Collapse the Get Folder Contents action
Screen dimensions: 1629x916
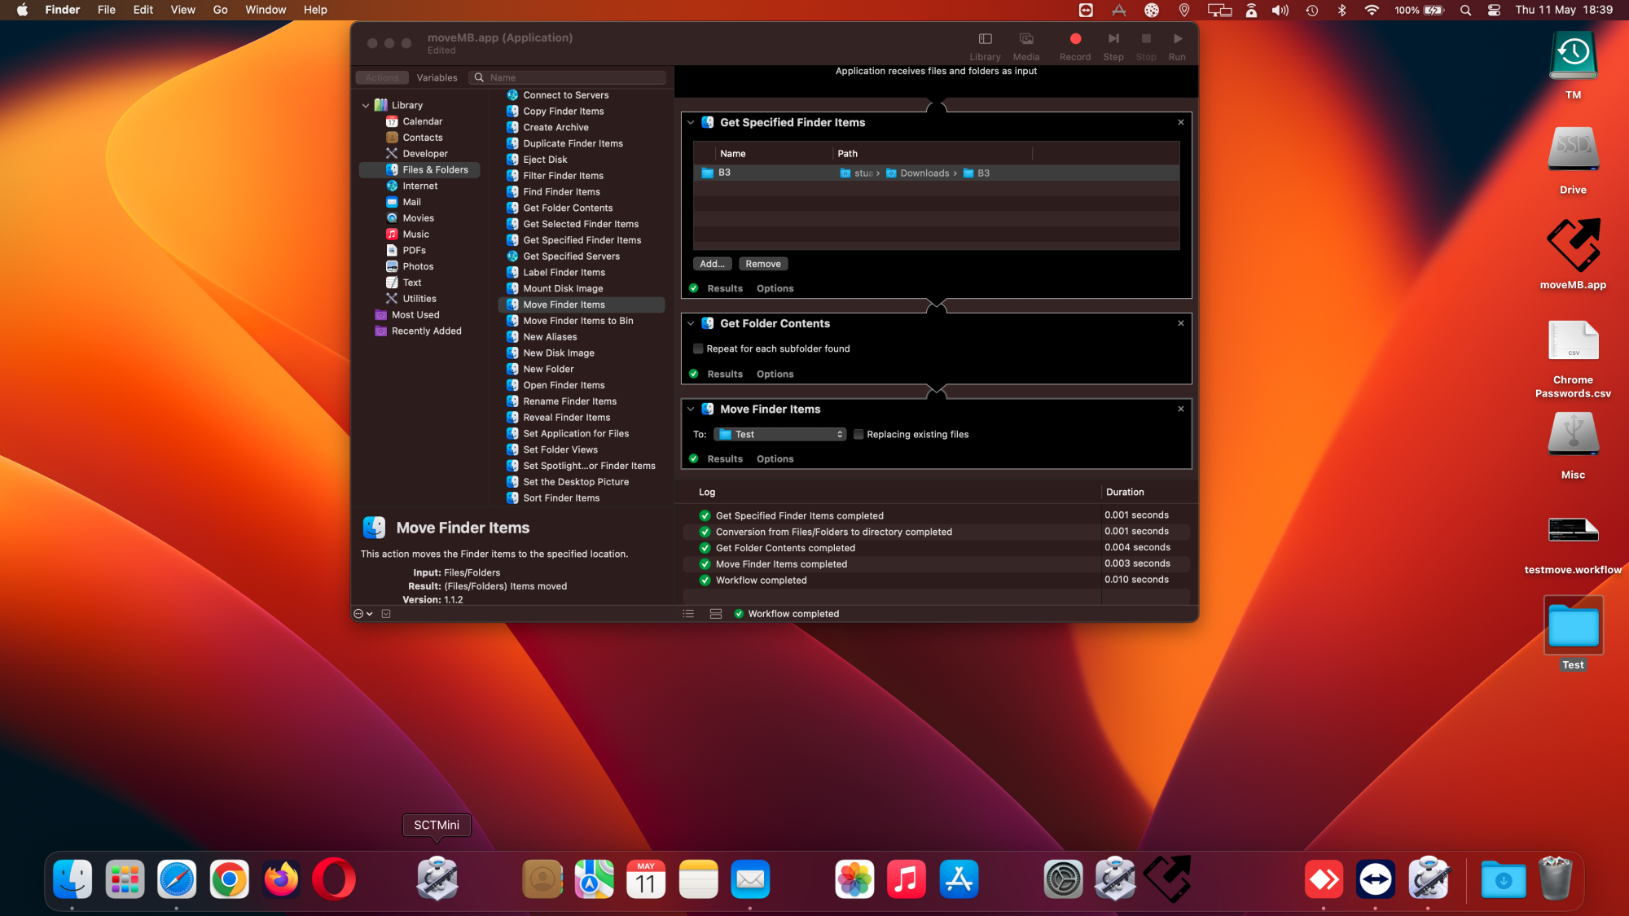[x=691, y=324]
